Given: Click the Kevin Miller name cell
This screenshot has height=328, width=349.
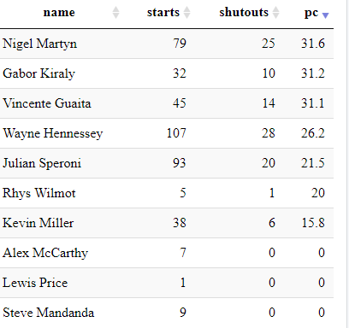Looking at the screenshot, I should (x=38, y=223).
